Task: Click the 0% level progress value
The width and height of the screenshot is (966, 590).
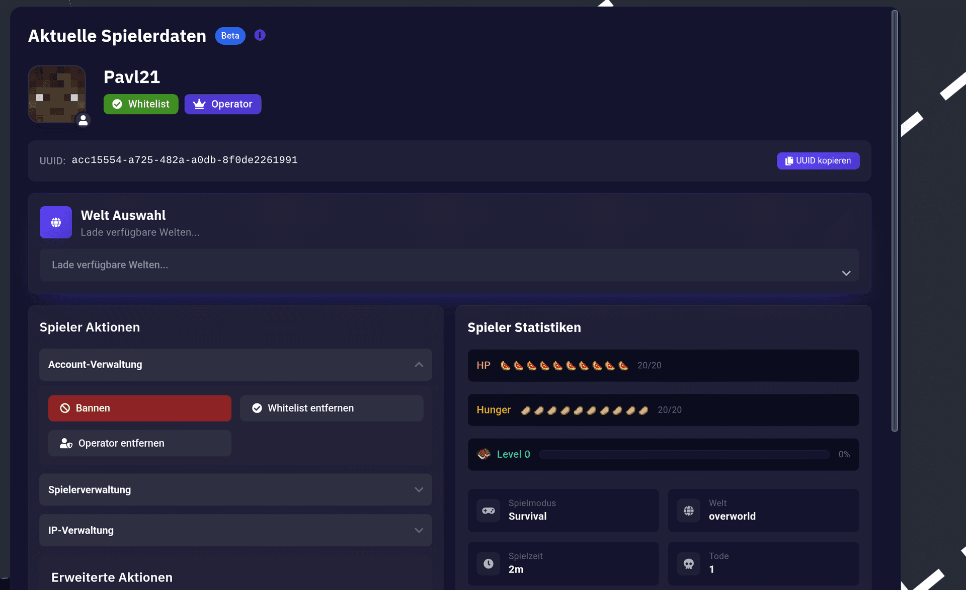Action: (x=844, y=455)
